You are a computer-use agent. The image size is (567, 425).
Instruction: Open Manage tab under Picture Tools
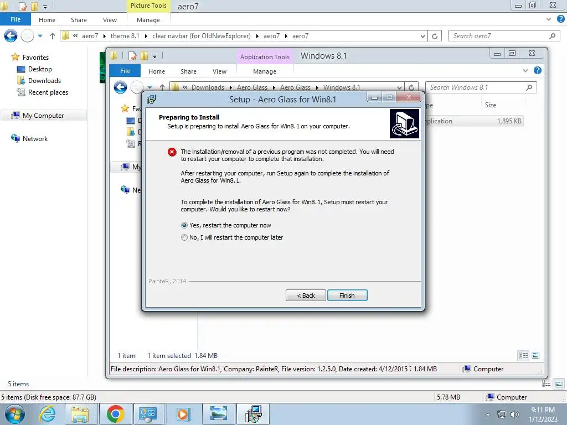pyautogui.click(x=148, y=20)
